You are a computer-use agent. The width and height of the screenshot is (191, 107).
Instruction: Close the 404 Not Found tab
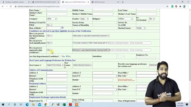pos(118,2)
